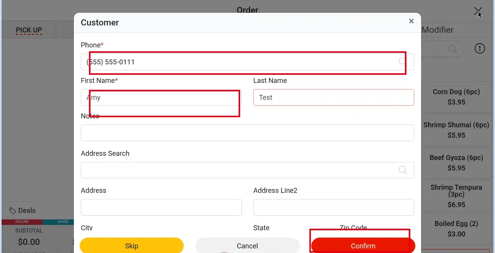Click the Address Search input field
Viewport: 495px width, 253px height.
coord(247,170)
